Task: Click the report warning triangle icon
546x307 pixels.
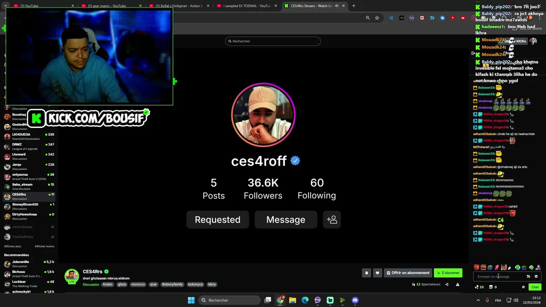Action: [x=457, y=284]
